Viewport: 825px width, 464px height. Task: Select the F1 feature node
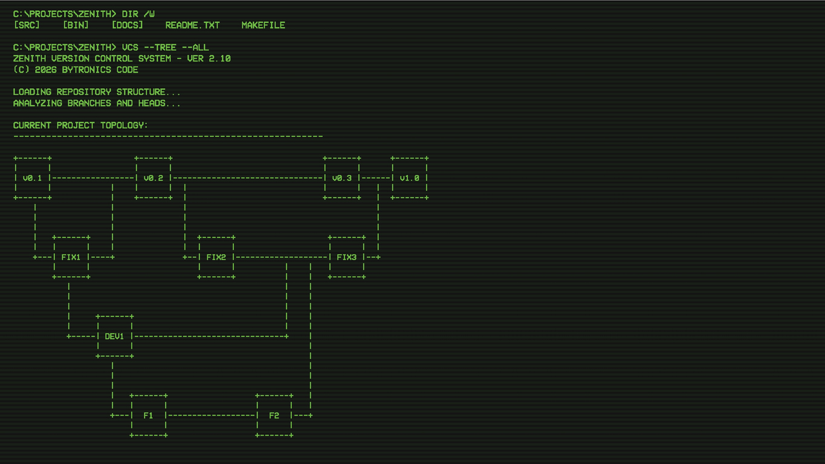coord(149,416)
